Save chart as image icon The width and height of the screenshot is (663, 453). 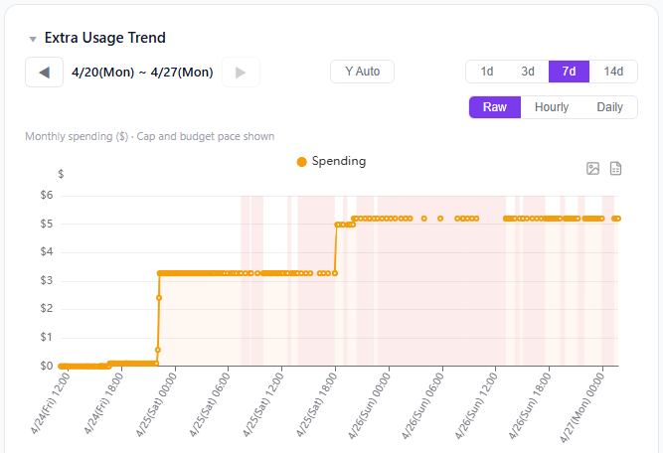pyautogui.click(x=592, y=169)
